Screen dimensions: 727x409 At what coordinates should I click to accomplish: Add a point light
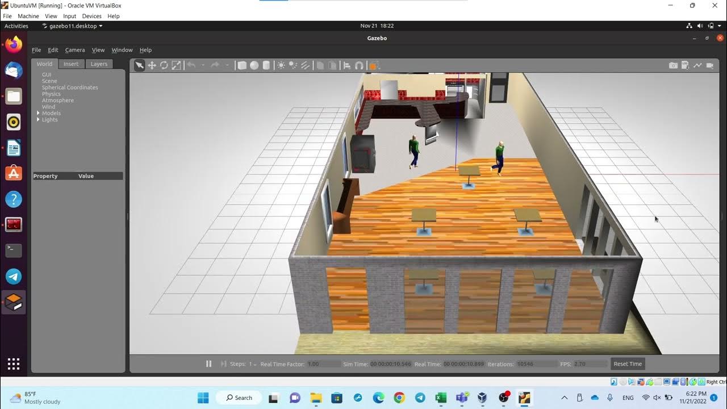click(x=281, y=65)
